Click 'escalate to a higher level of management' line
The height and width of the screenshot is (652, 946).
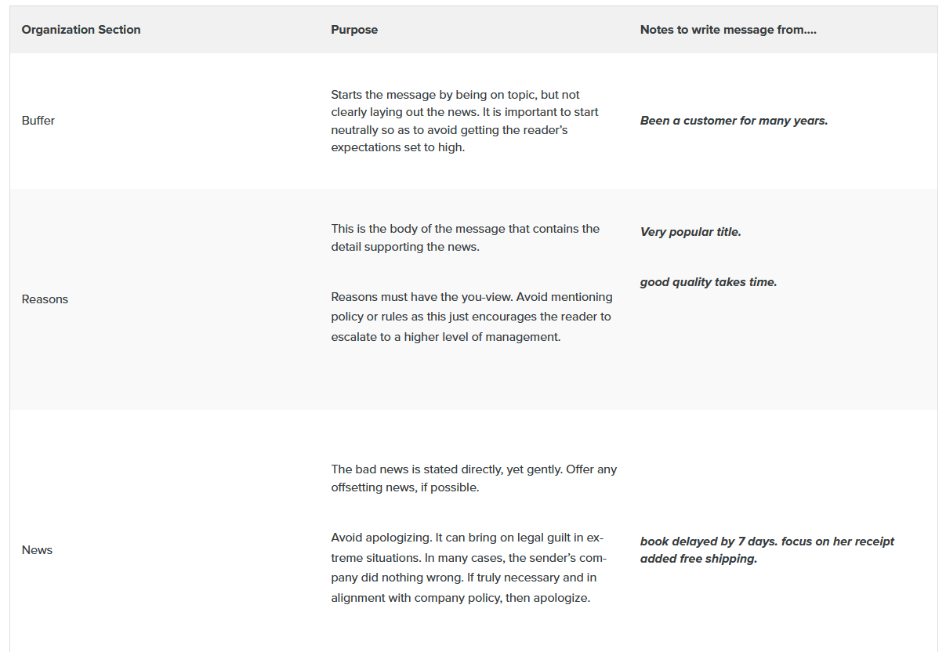[x=445, y=337]
